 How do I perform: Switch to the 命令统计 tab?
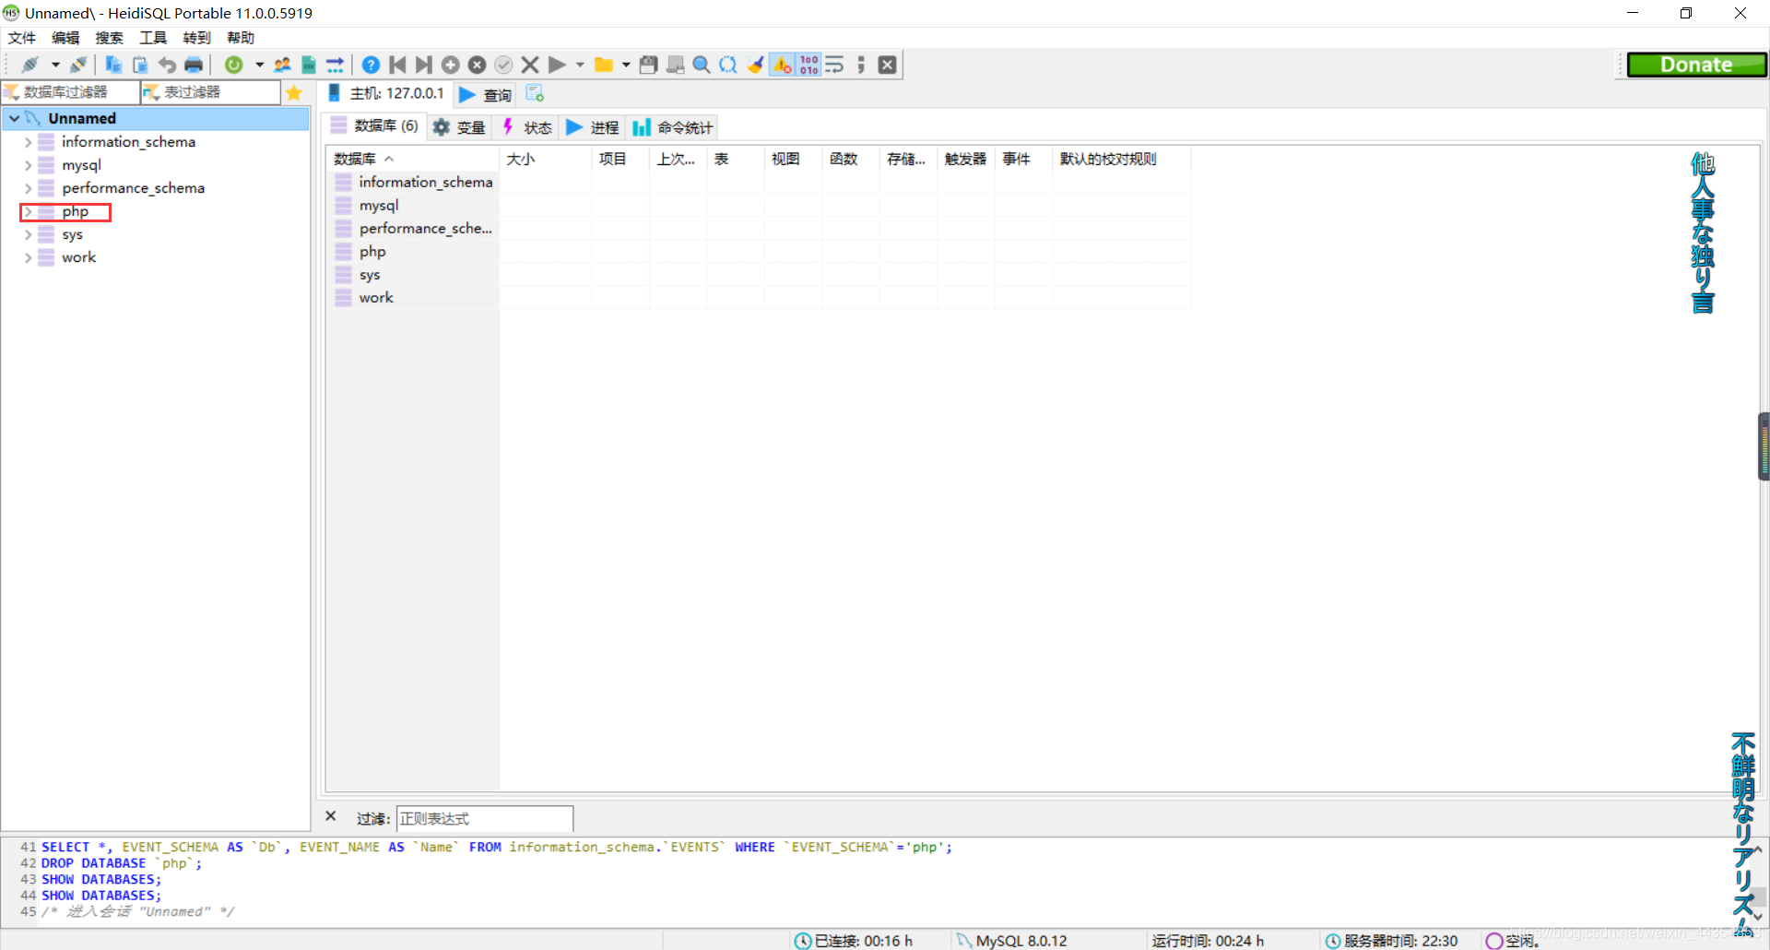(x=673, y=127)
